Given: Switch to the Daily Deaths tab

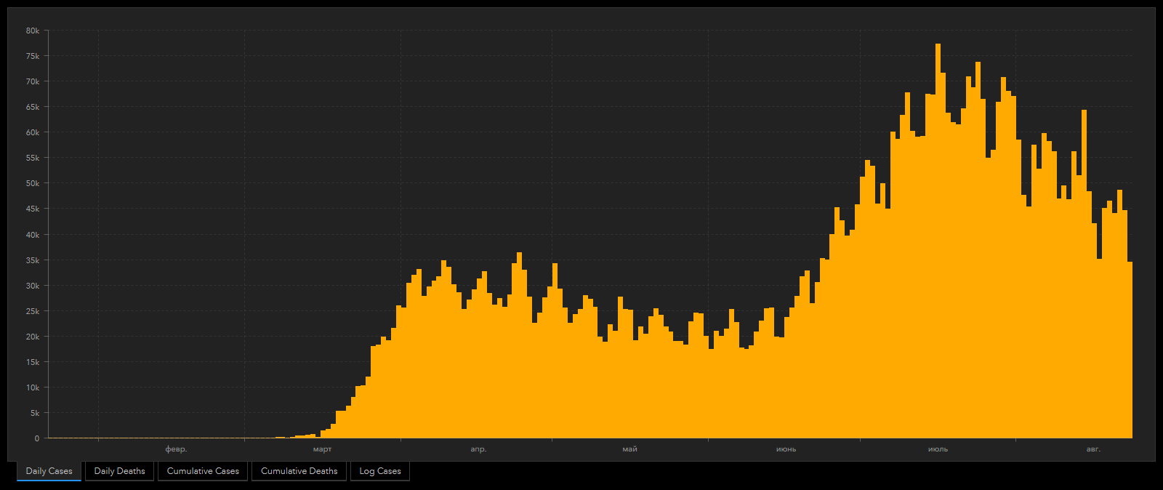Looking at the screenshot, I should point(119,471).
